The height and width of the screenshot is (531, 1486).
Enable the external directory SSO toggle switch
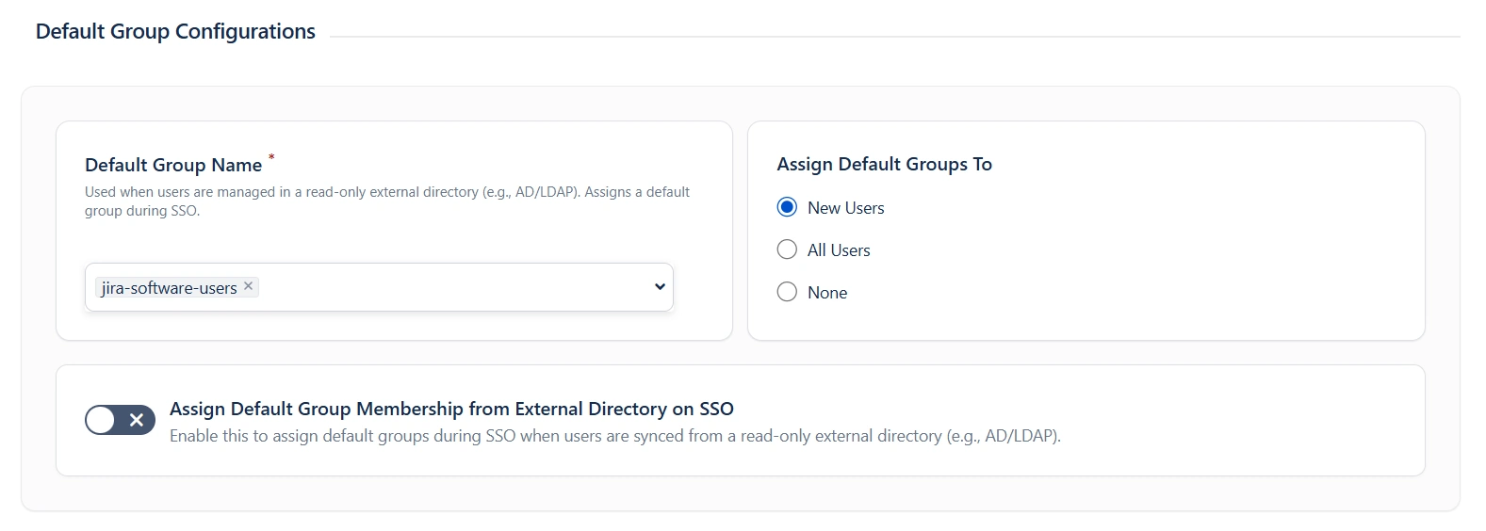point(120,420)
